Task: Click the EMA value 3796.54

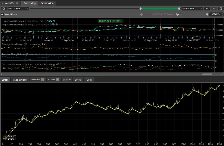Action: tap(55, 25)
